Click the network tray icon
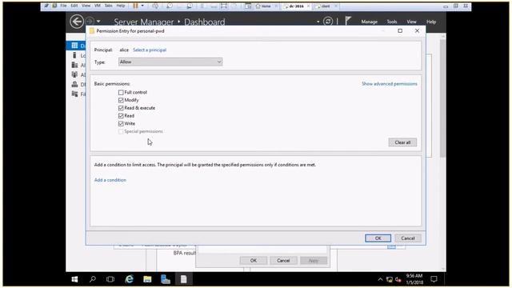 tap(390, 279)
